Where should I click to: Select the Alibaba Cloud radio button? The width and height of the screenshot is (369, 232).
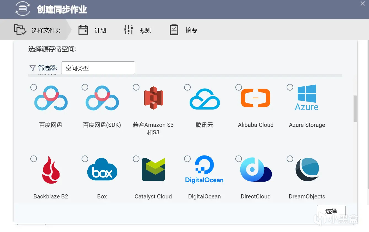(x=239, y=87)
